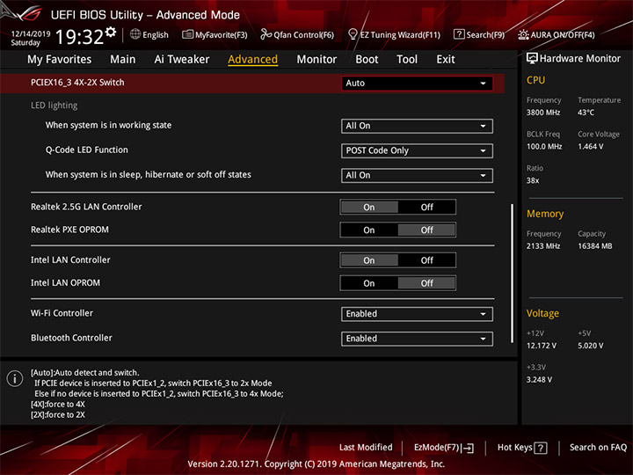Switch Intel LAN Controller Off

[x=426, y=260]
